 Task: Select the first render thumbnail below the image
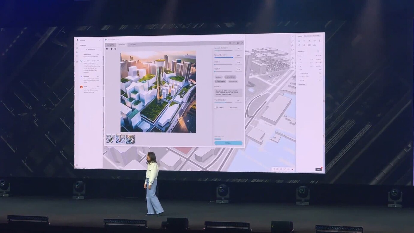[110, 139]
